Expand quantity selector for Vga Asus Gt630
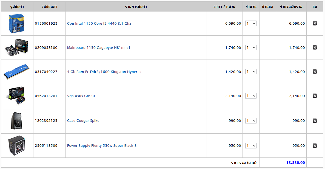Viewport: 325px width, 169px height. click(x=251, y=96)
